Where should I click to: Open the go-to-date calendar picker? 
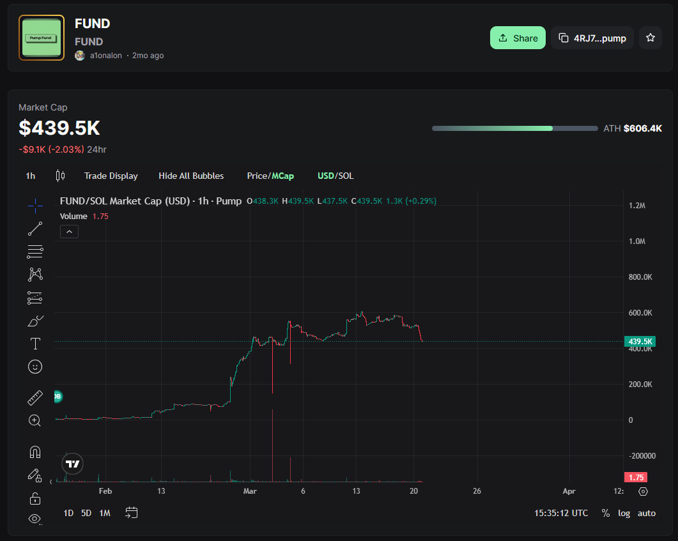132,513
